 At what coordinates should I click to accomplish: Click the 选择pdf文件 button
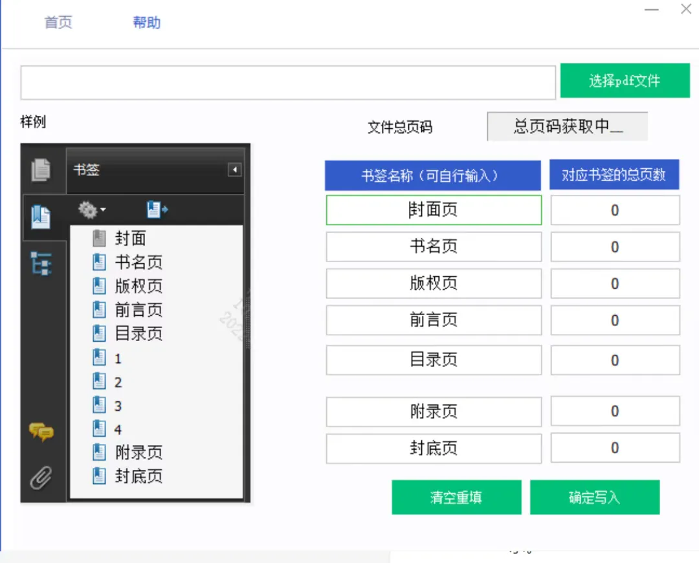coord(625,81)
